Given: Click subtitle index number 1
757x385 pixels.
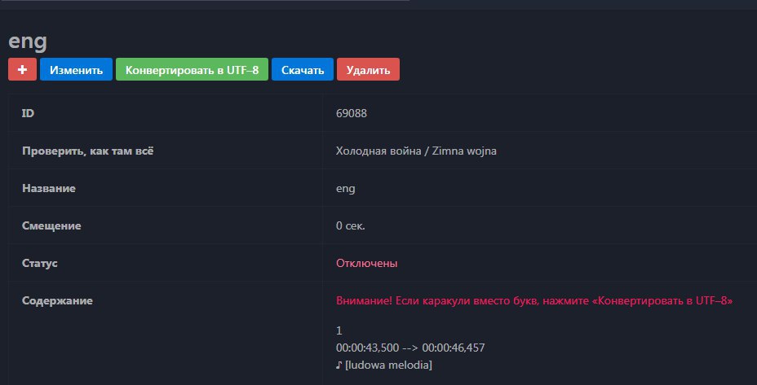Looking at the screenshot, I should click(339, 330).
